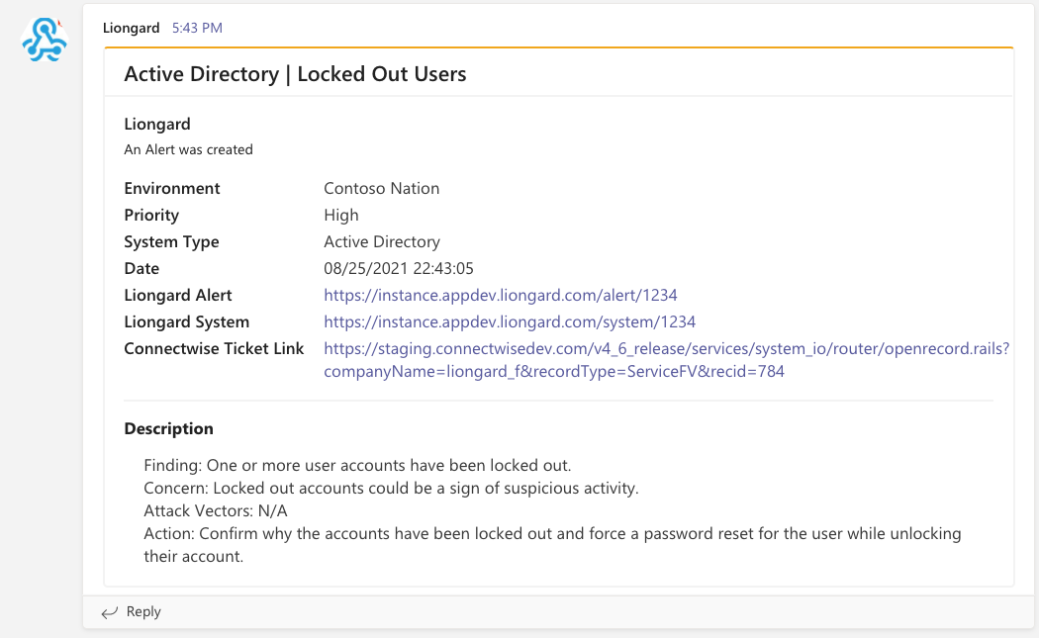Click the Reply text button
This screenshot has width=1039, height=638.
[143, 611]
